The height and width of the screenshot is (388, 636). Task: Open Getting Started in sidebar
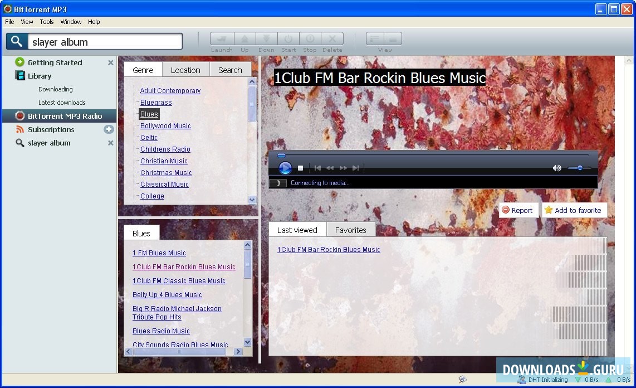[x=55, y=62]
